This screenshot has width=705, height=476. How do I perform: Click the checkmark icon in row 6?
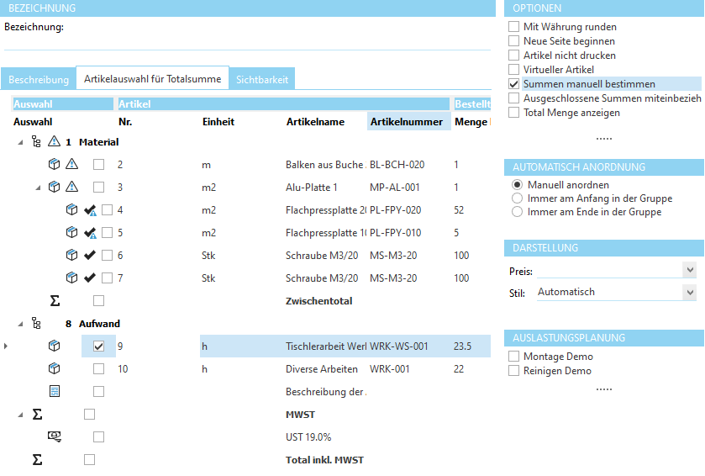tap(89, 256)
